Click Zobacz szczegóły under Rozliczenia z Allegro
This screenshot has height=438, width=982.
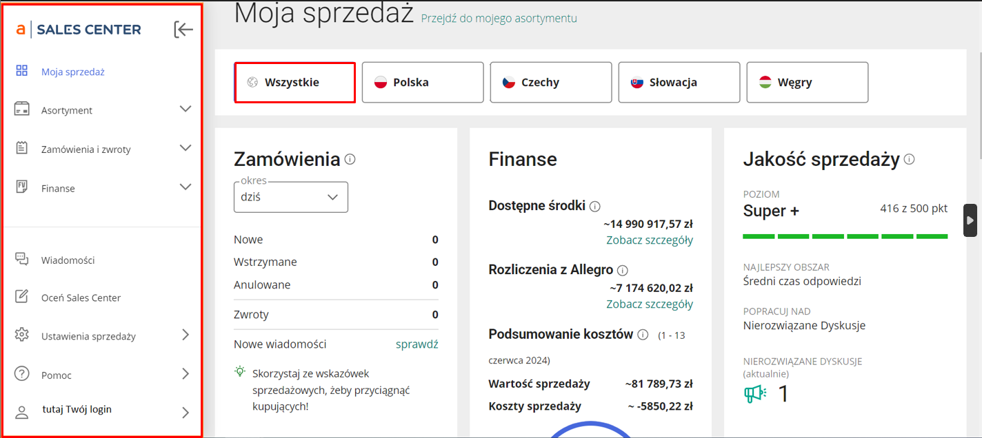[650, 304]
